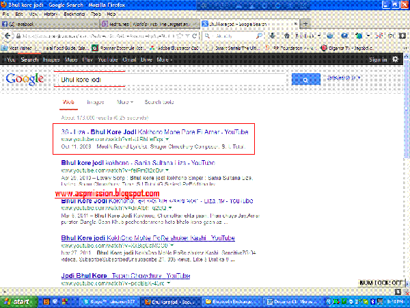Screen dimensions: 410x308
Task: Open Google settings gear icon
Action: tap(395, 60)
